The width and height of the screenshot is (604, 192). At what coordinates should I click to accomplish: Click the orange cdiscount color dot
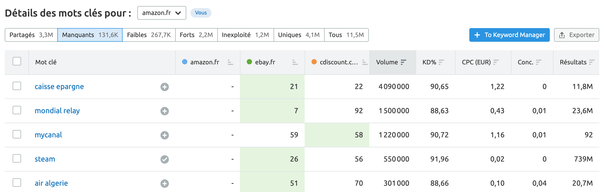(x=314, y=62)
